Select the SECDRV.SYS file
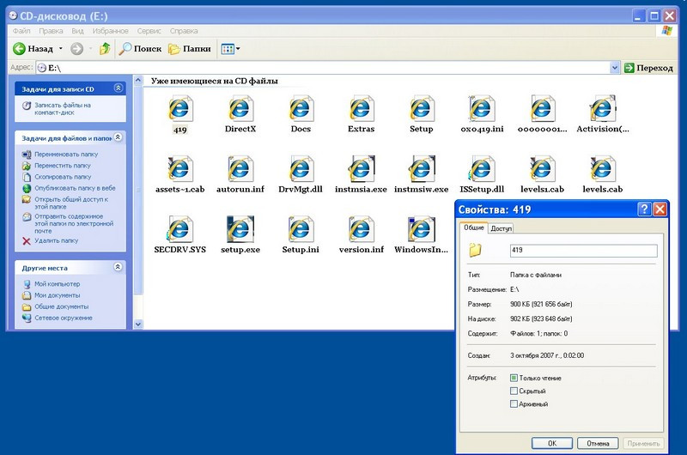687x455 pixels. 180,230
